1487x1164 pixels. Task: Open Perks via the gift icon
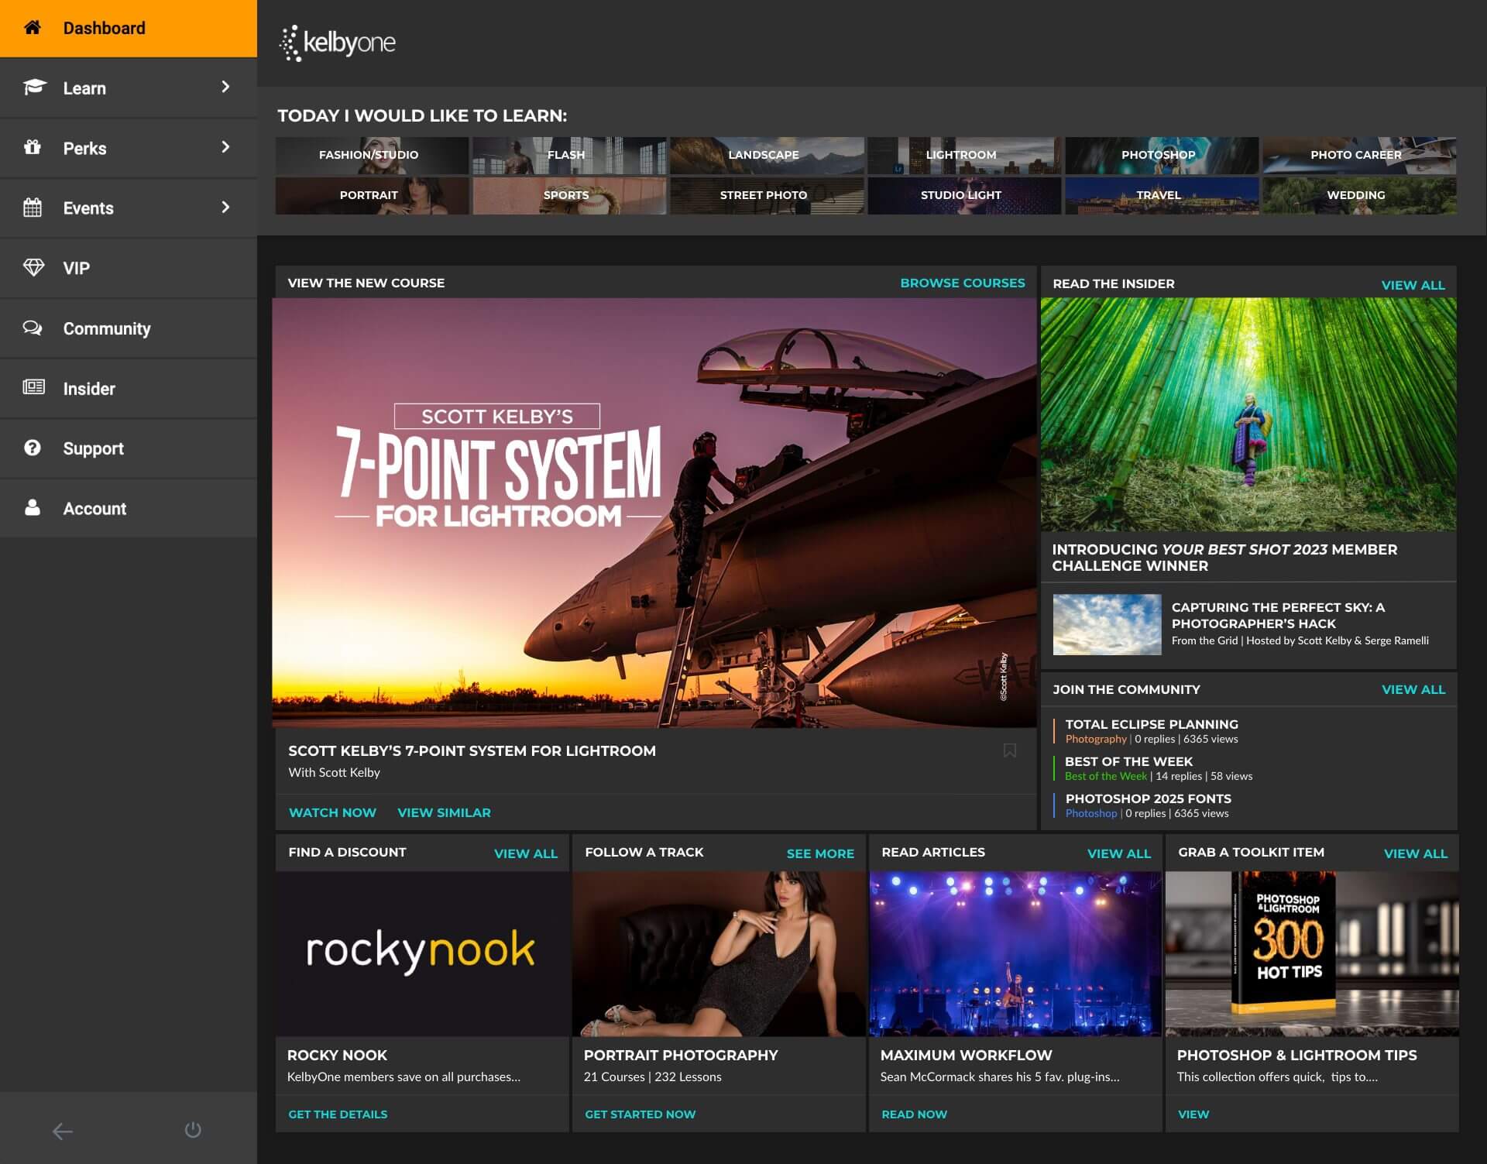coord(33,148)
